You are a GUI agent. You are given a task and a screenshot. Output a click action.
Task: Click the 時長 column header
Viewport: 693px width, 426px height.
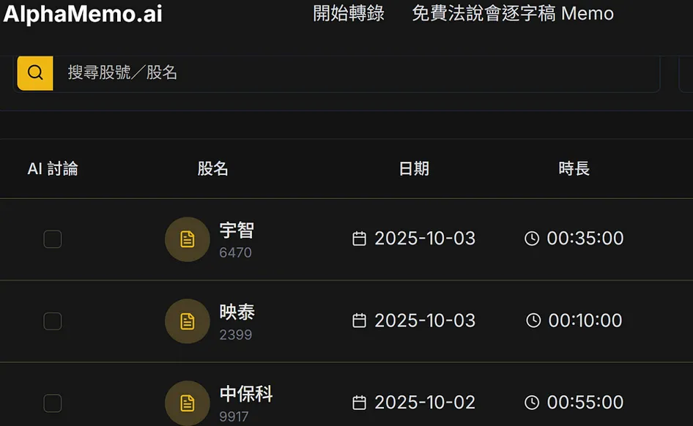pos(574,169)
